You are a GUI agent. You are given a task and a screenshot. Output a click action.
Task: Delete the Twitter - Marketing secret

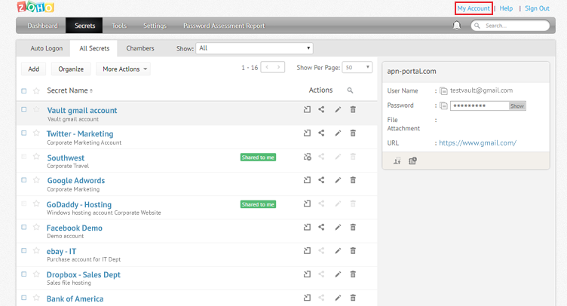(353, 133)
